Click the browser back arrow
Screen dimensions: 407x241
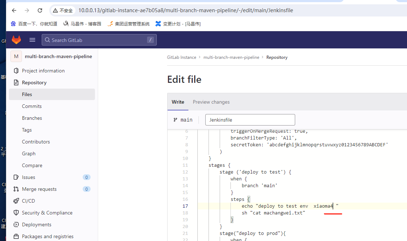(x=14, y=10)
